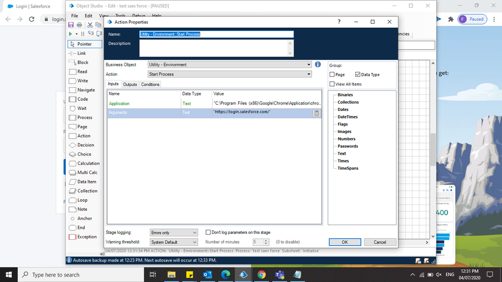Confirm with the OK button
Viewport: 502px width, 282px height.
(x=345, y=242)
